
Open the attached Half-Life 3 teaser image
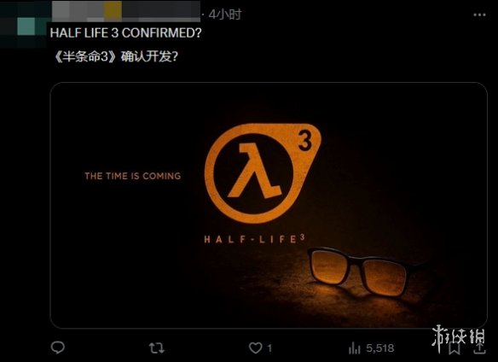[269, 205]
